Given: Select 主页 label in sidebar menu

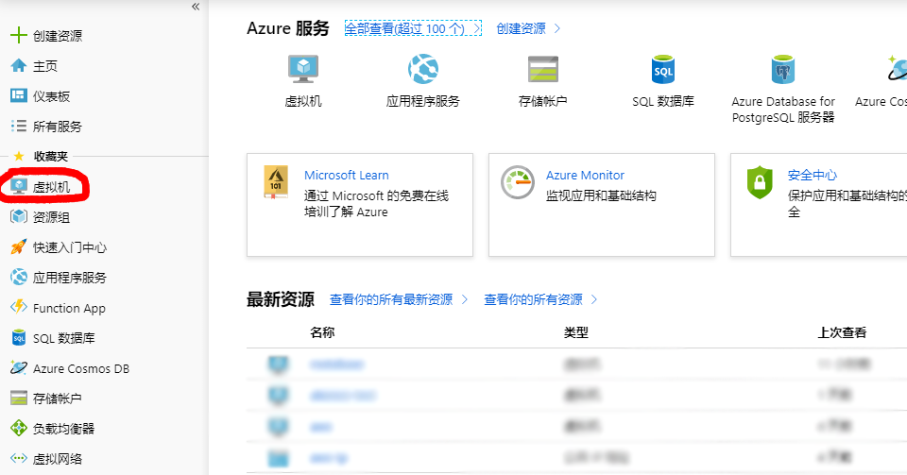Looking at the screenshot, I should tap(45, 66).
